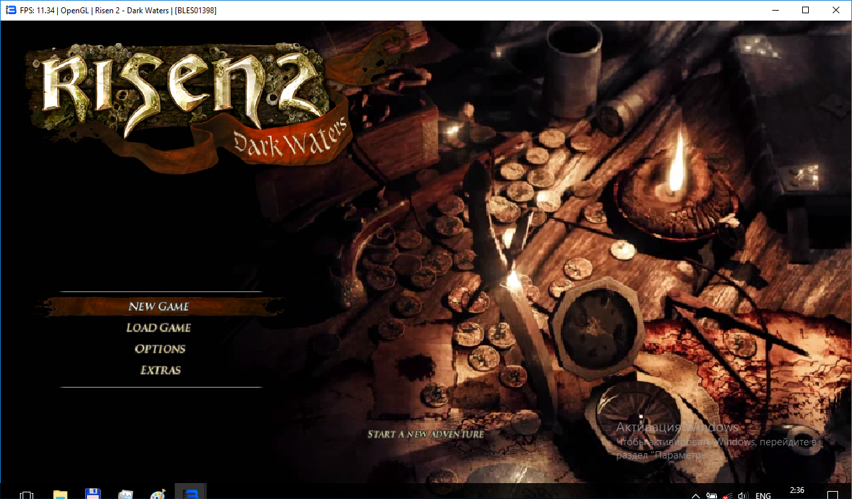Click the RPCS3 icon in the title bar
Viewport: 852px width, 499px height.
click(11, 10)
